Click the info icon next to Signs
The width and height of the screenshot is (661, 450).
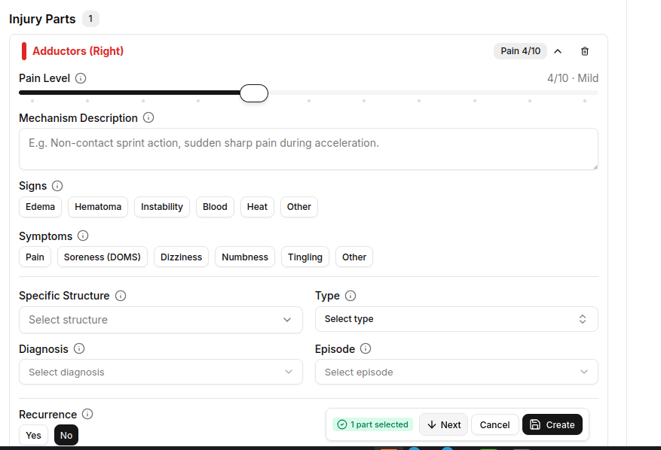tap(57, 186)
